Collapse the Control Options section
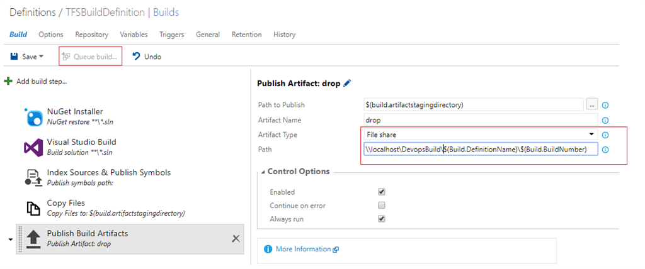Image resolution: width=645 pixels, height=269 pixels. pyautogui.click(x=262, y=172)
